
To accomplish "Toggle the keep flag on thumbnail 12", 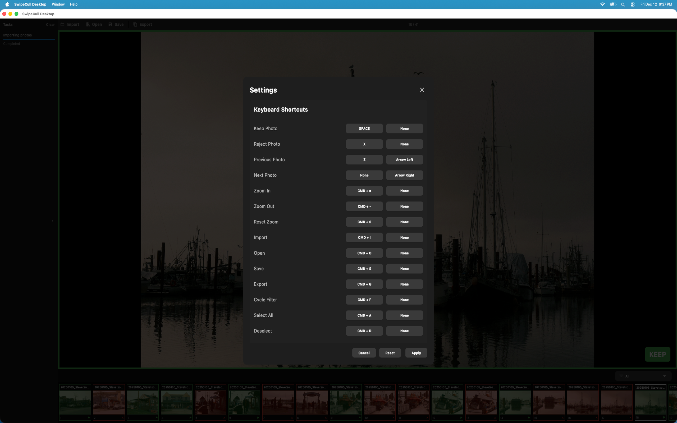I will (461, 418).
